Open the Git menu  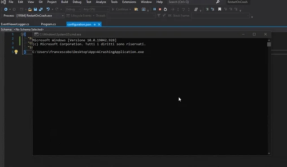(41, 2)
